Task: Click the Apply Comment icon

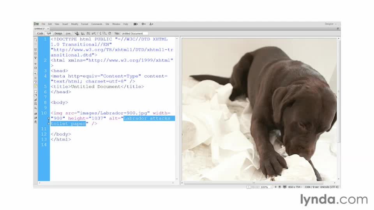Action: coord(35,92)
